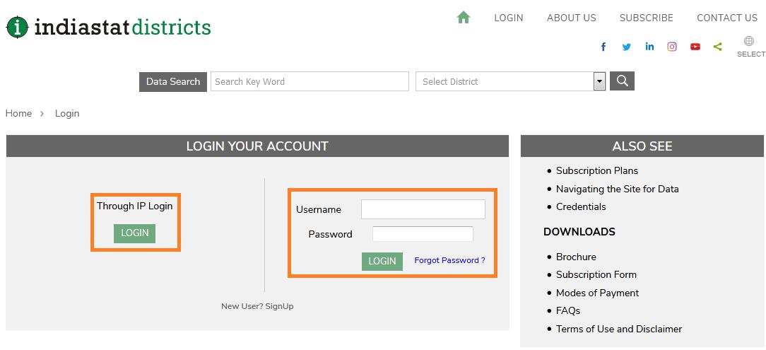Click the green Home icon

click(x=464, y=18)
